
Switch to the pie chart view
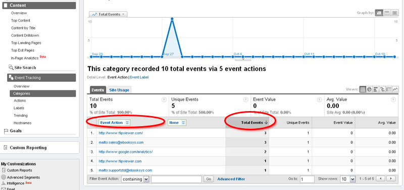369,89
